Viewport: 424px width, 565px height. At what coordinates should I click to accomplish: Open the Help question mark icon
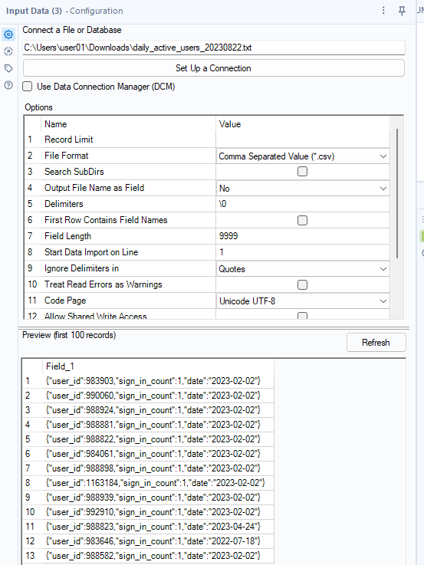click(8, 85)
